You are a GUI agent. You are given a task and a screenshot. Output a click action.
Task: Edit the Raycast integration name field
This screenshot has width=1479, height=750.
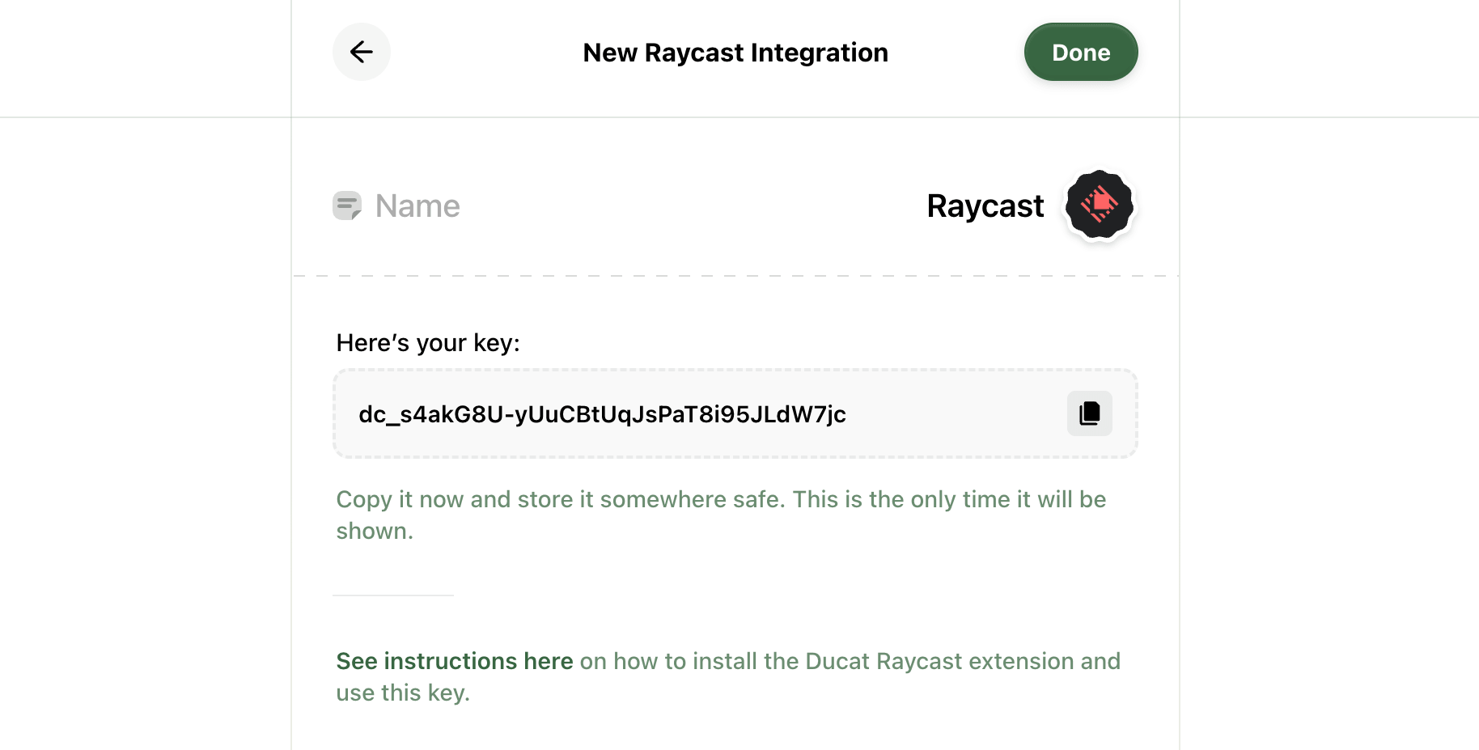coord(985,206)
